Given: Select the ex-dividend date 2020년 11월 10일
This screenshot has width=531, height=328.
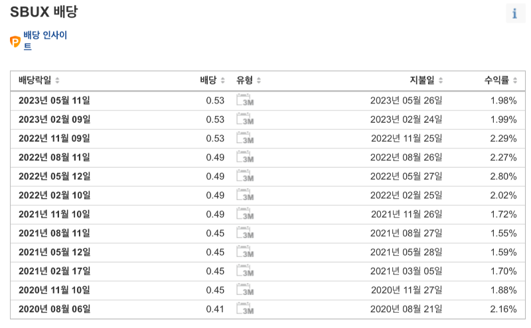Looking at the screenshot, I should tap(54, 290).
